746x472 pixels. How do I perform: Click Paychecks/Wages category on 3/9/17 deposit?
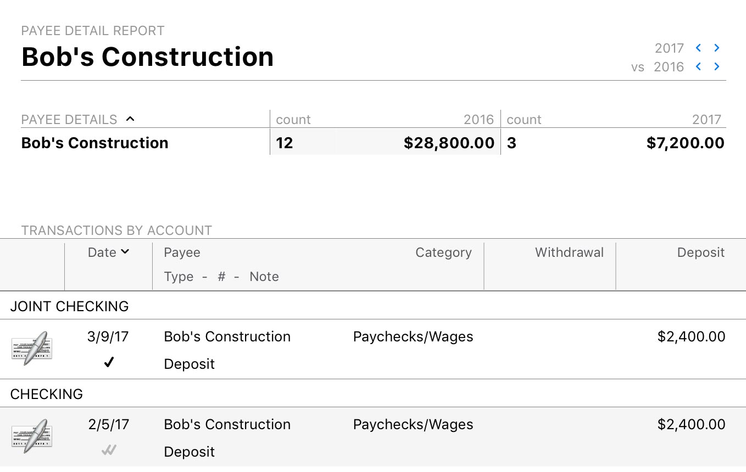[x=413, y=336]
